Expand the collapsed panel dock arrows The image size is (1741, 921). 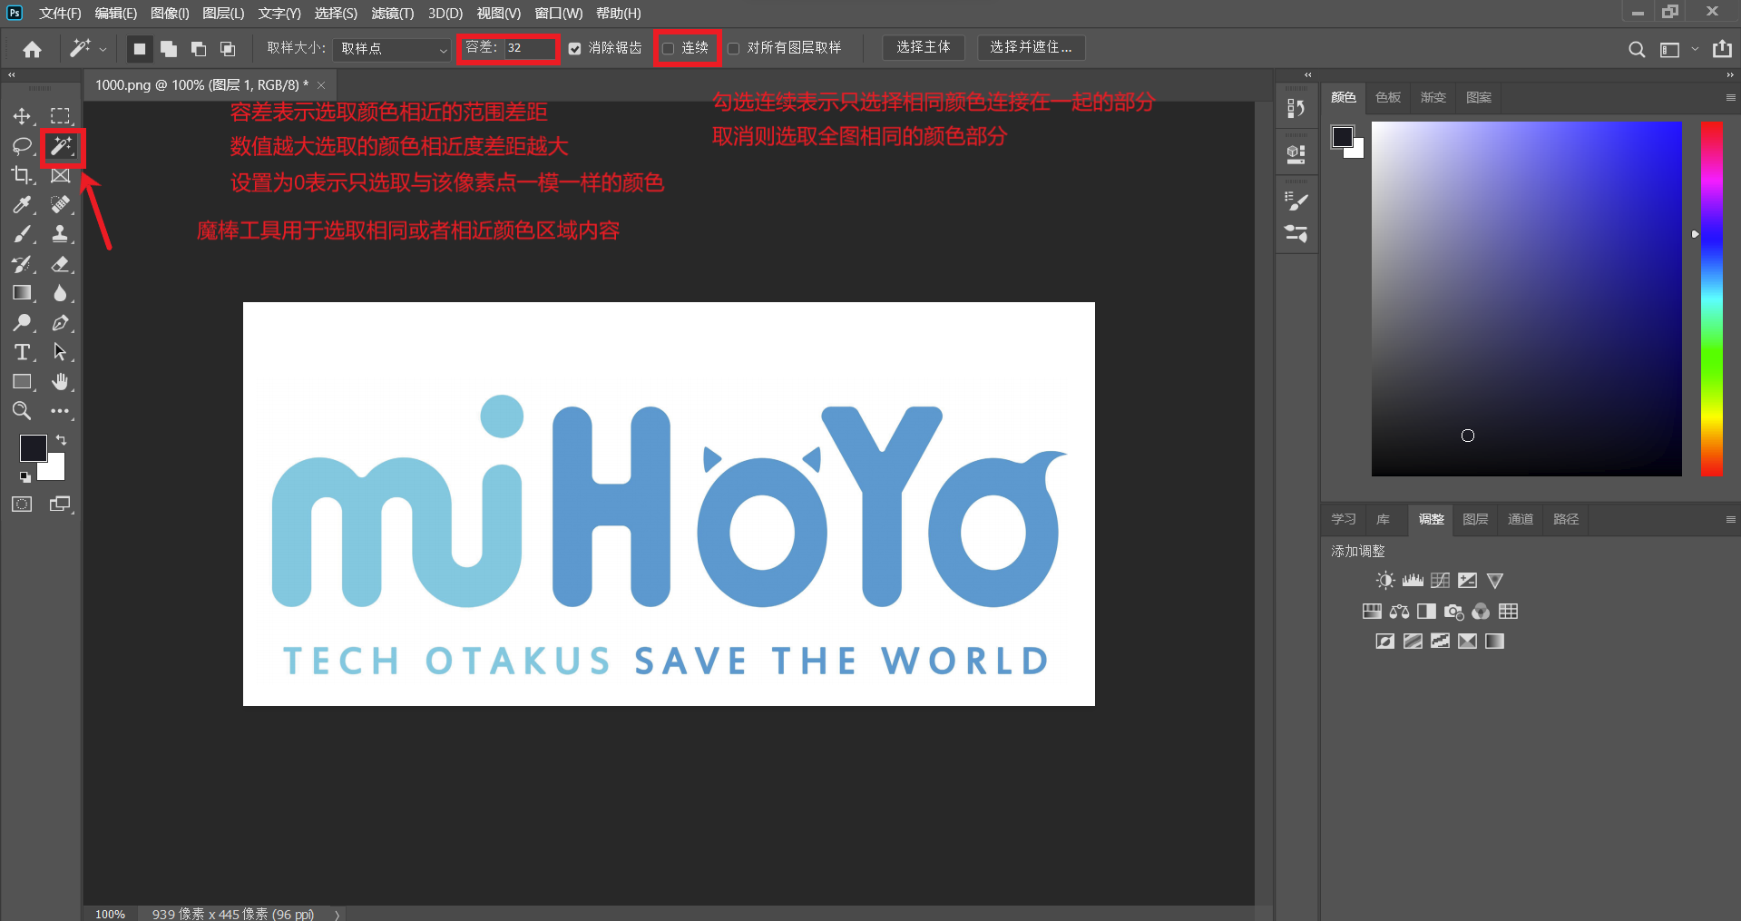pyautogui.click(x=1307, y=75)
